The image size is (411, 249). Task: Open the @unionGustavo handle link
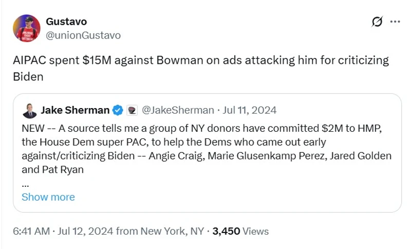pos(83,35)
